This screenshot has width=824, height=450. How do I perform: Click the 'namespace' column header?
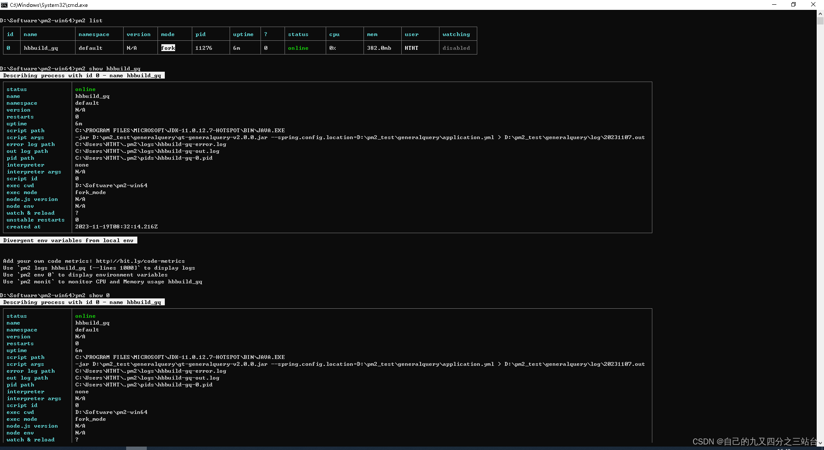(94, 34)
